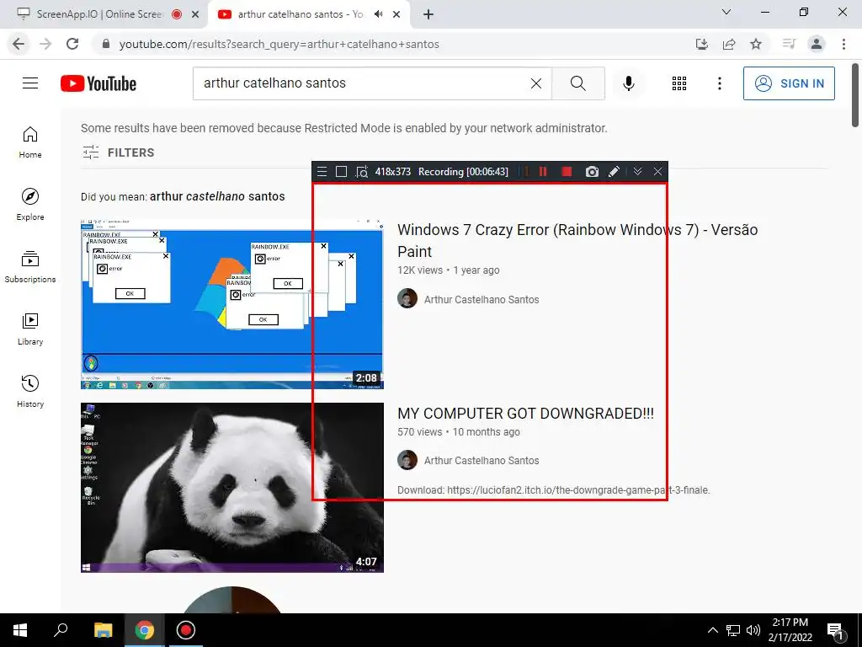This screenshot has width=862, height=647.
Task: Mute the YouTube tab via its speaker icon
Action: click(x=378, y=14)
